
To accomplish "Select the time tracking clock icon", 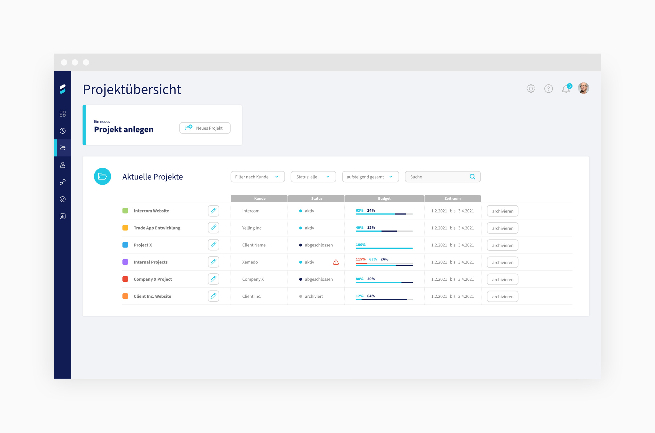I will point(63,130).
